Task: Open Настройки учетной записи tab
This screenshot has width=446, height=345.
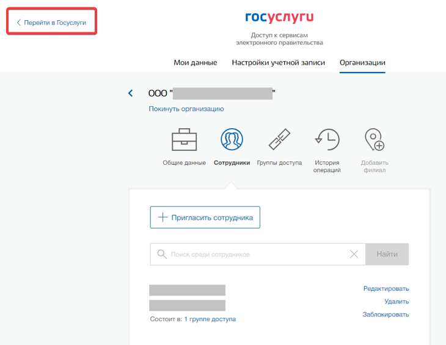Action: (x=278, y=62)
